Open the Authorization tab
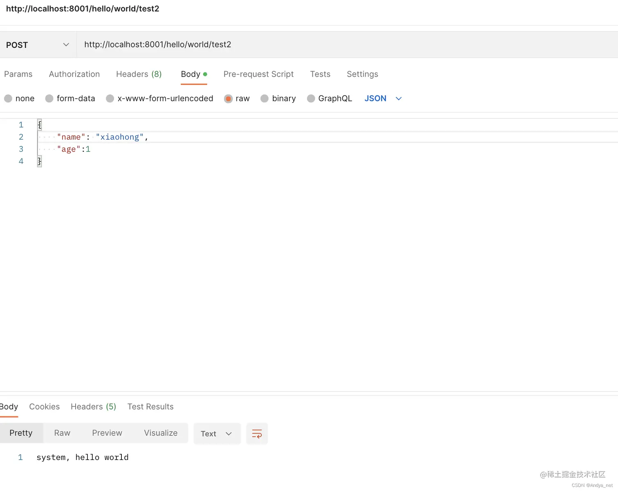The image size is (618, 491). click(x=74, y=74)
